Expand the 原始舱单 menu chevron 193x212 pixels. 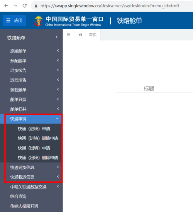click(x=58, y=51)
